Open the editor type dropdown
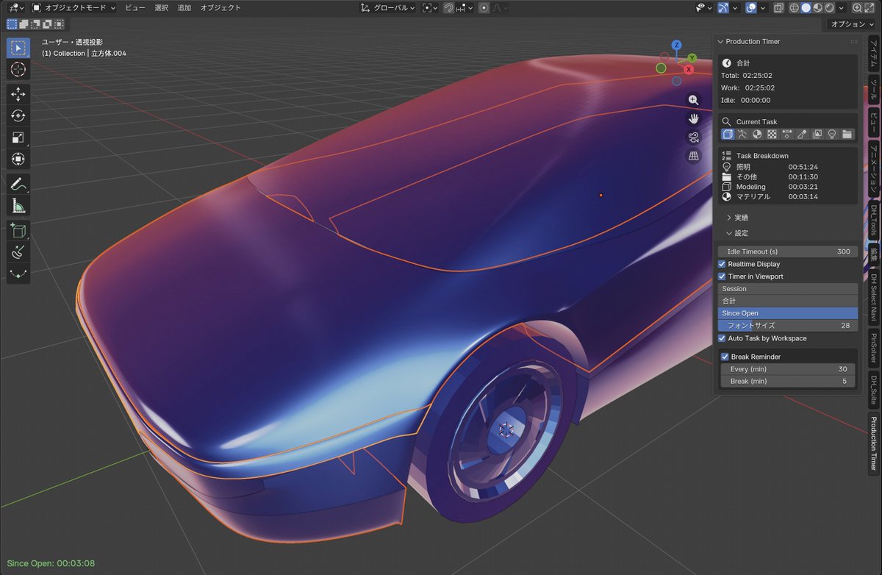Image resolution: width=882 pixels, height=575 pixels. click(15, 8)
